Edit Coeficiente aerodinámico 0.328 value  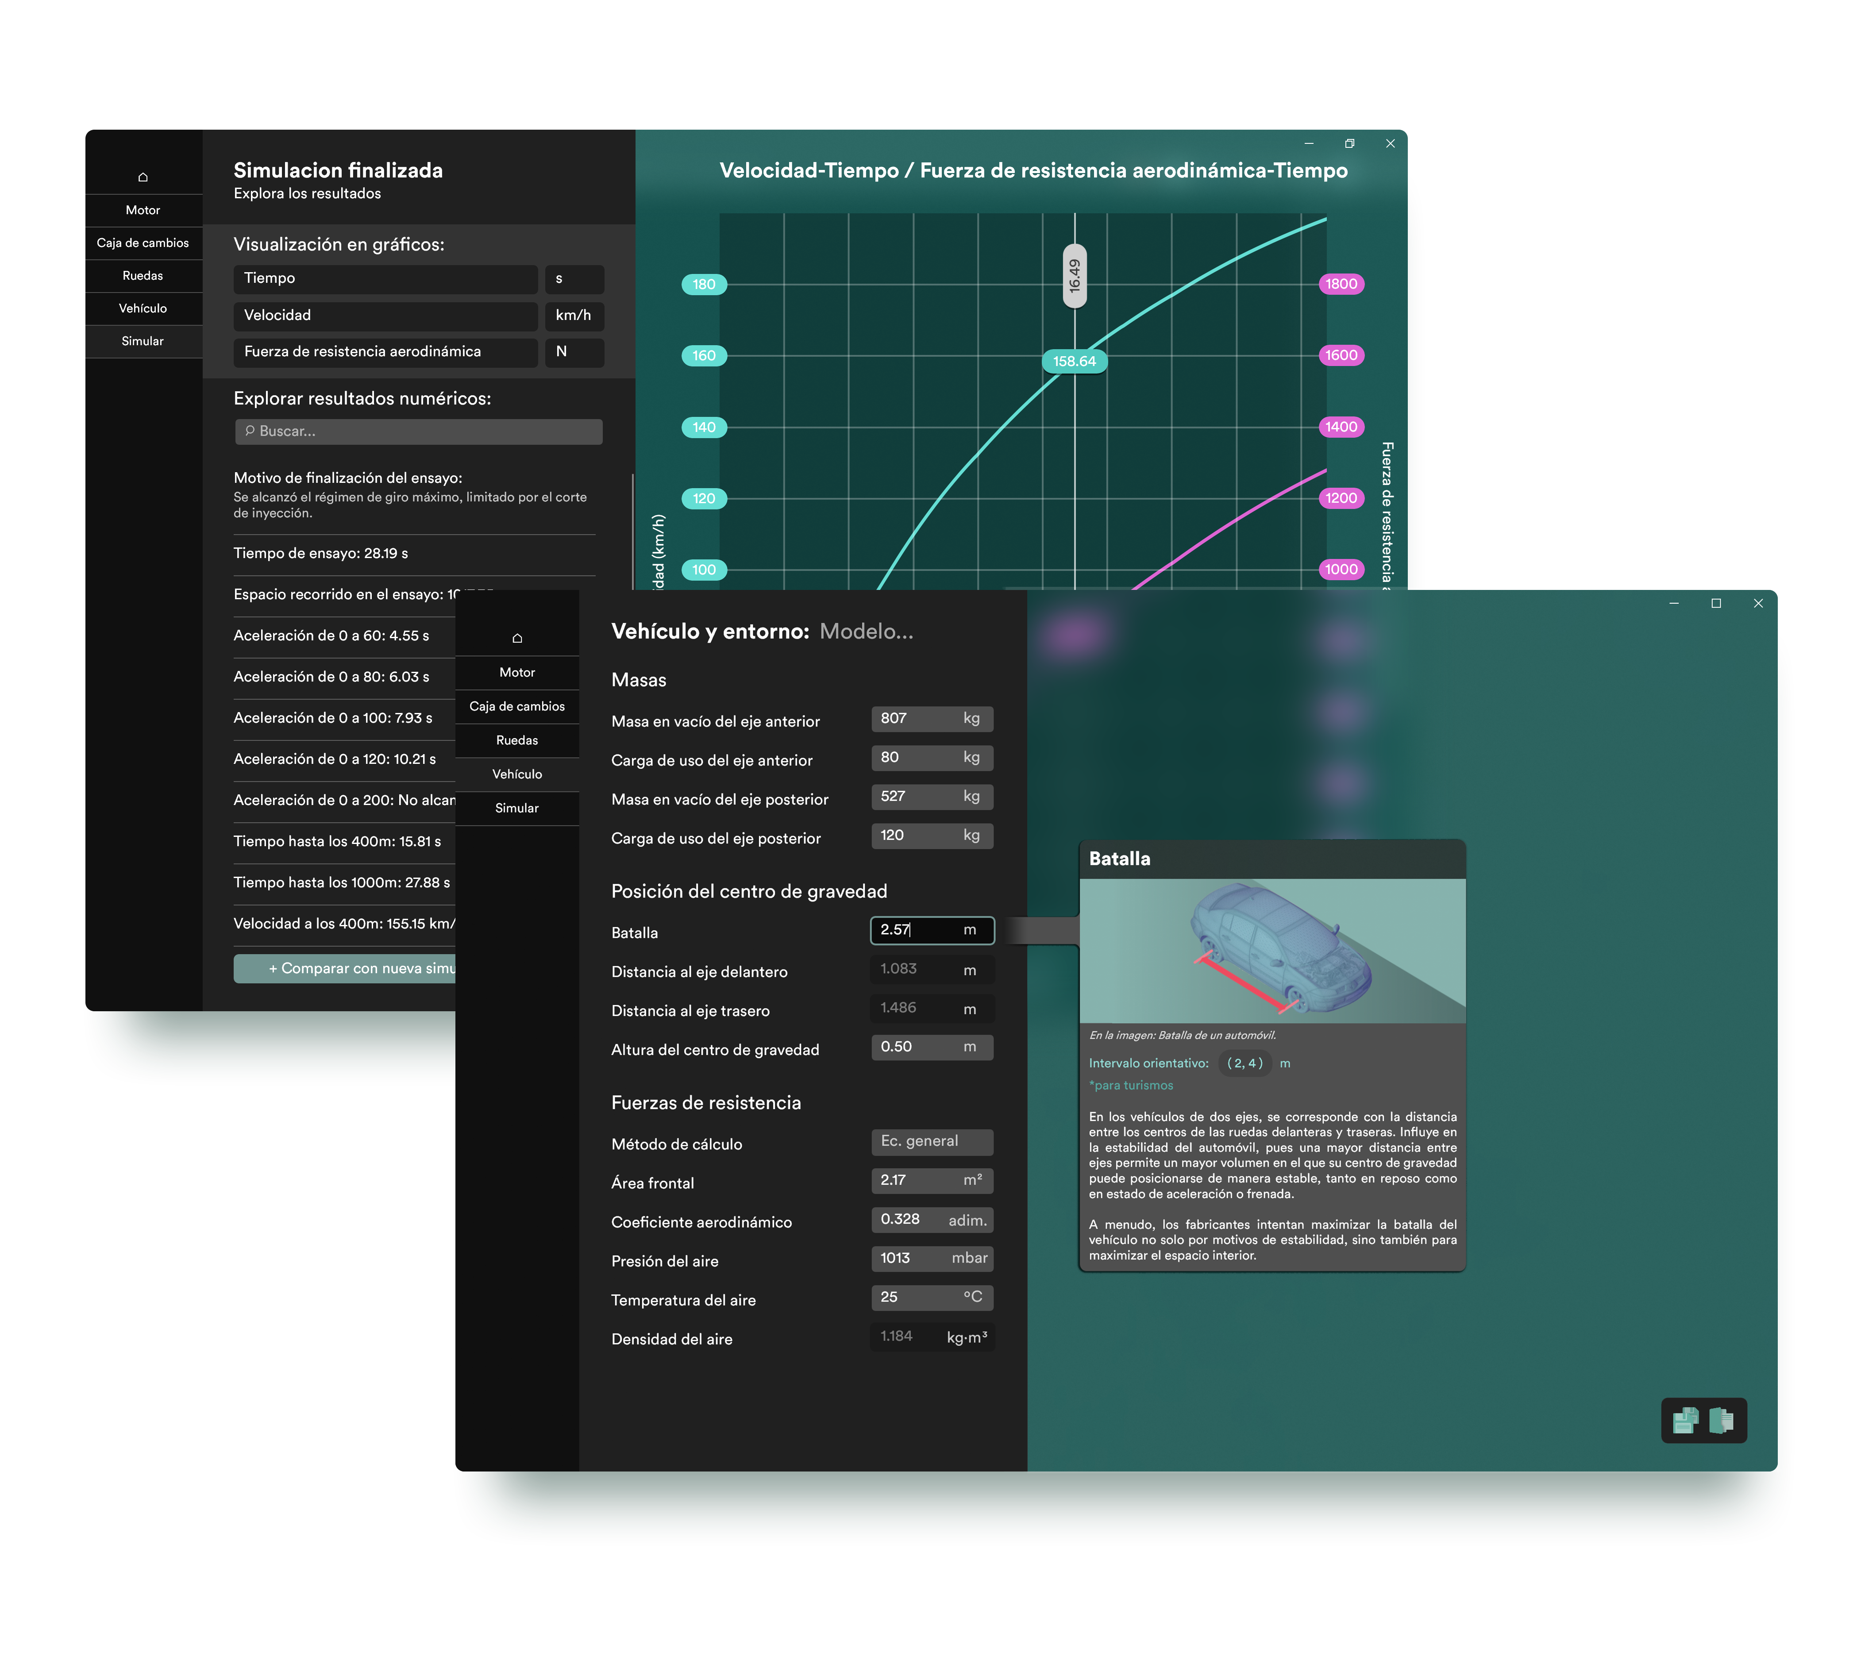[x=932, y=1220]
